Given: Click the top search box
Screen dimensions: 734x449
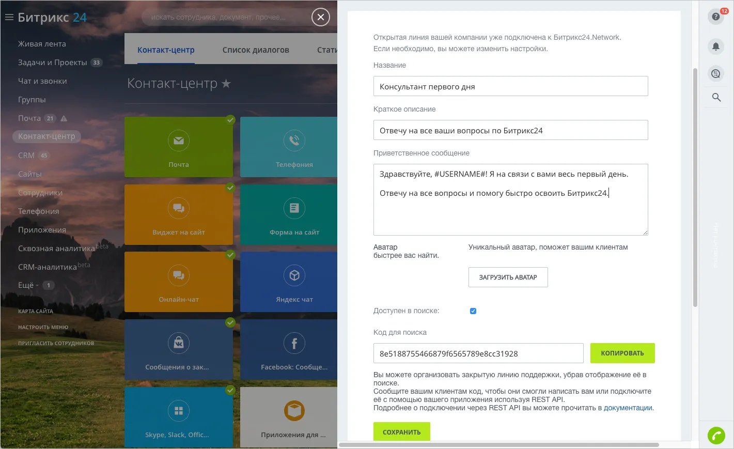Looking at the screenshot, I should pos(227,18).
